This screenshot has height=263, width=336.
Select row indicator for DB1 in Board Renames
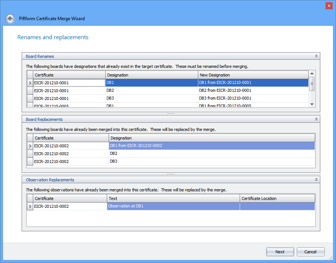point(30,83)
